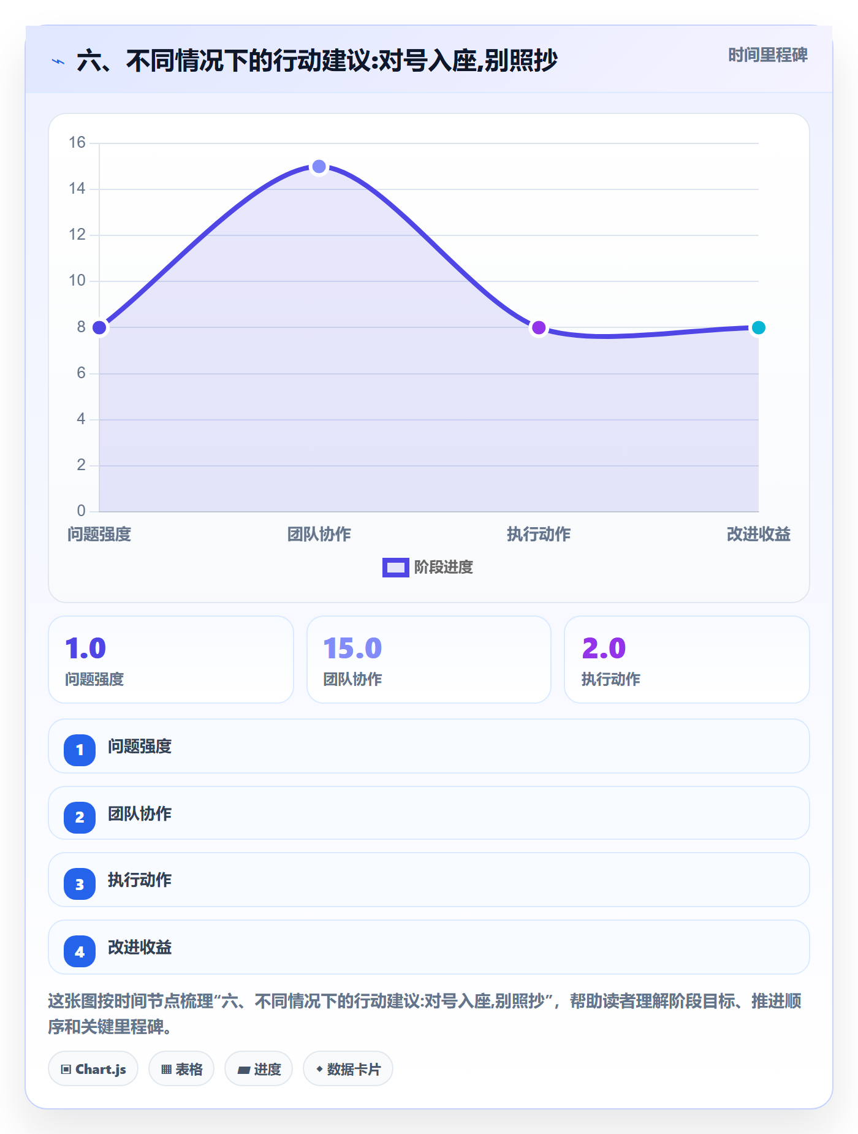Click the cyan data point at 改进收益

coord(758,327)
